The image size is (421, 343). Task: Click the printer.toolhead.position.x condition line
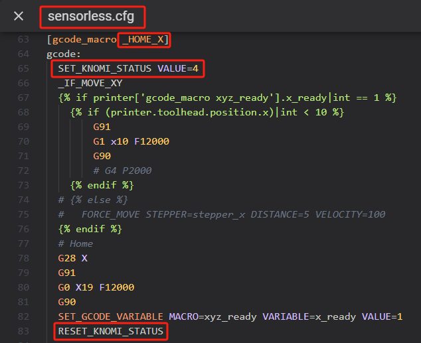tap(207, 112)
